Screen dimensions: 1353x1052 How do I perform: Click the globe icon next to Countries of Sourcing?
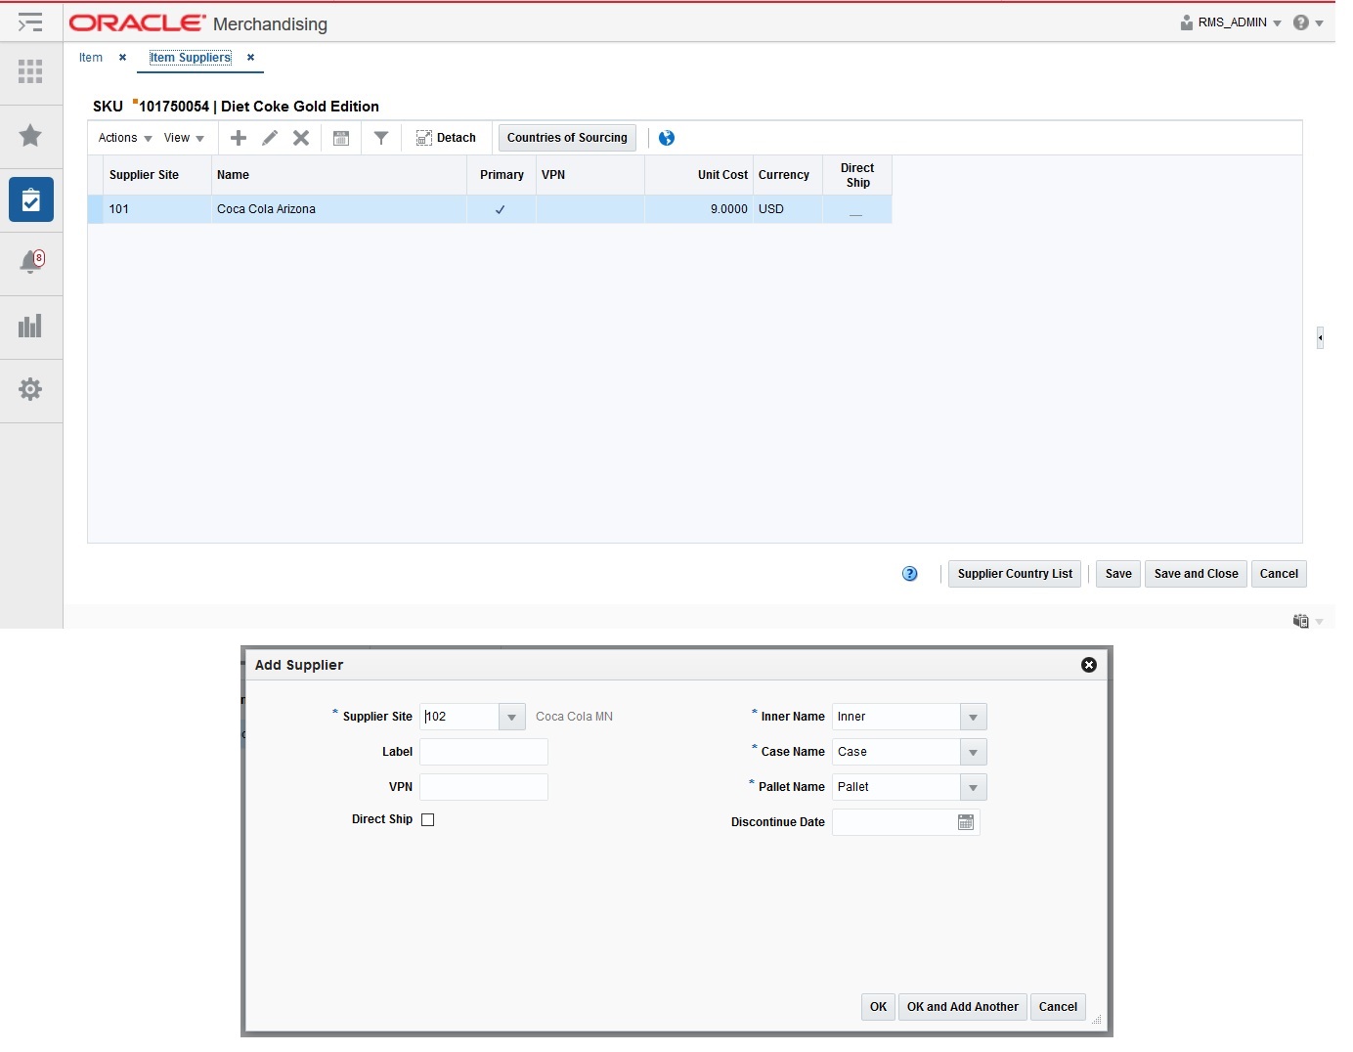(x=667, y=138)
